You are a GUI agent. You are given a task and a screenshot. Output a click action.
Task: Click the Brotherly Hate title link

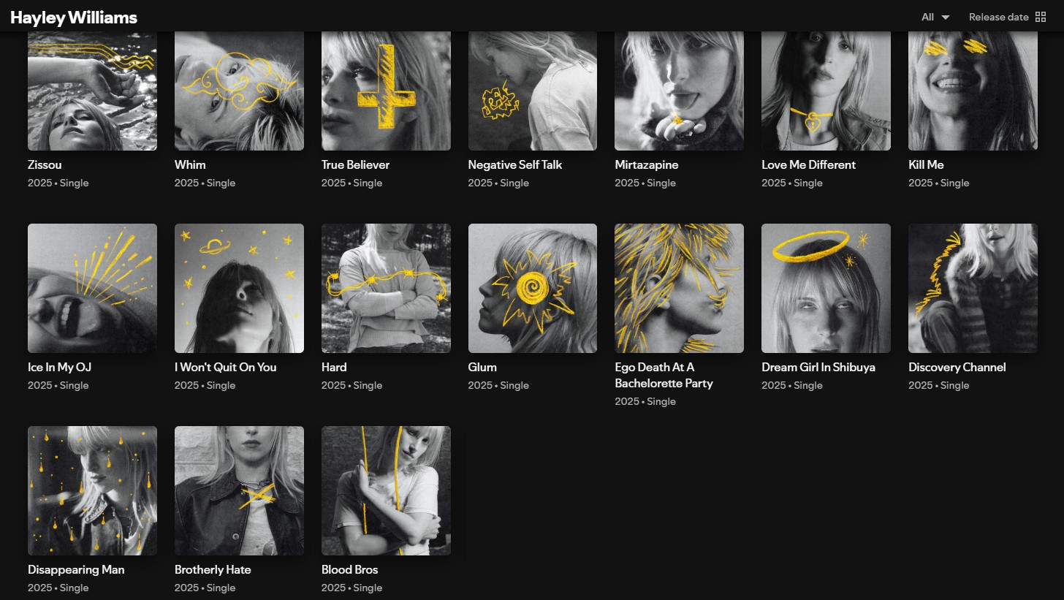click(213, 569)
